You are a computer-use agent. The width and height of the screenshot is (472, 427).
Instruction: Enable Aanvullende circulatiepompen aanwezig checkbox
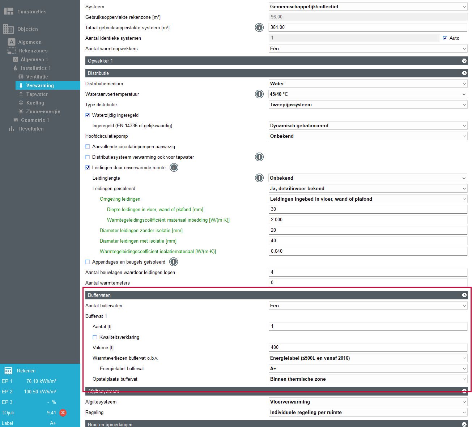tap(88, 147)
